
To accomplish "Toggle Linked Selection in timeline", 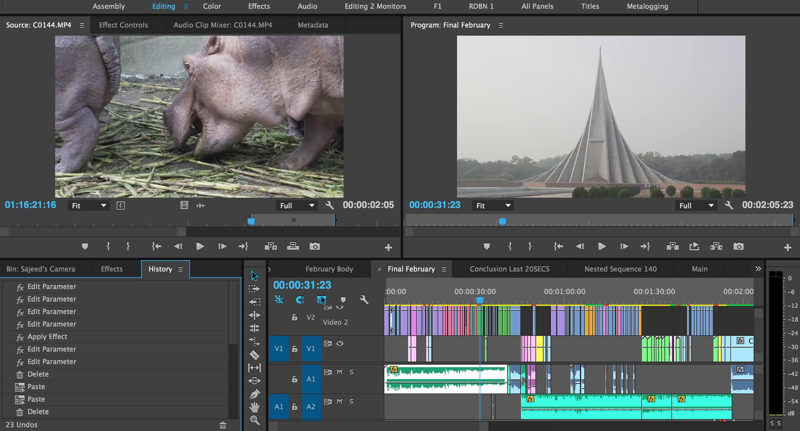I will pyautogui.click(x=321, y=300).
